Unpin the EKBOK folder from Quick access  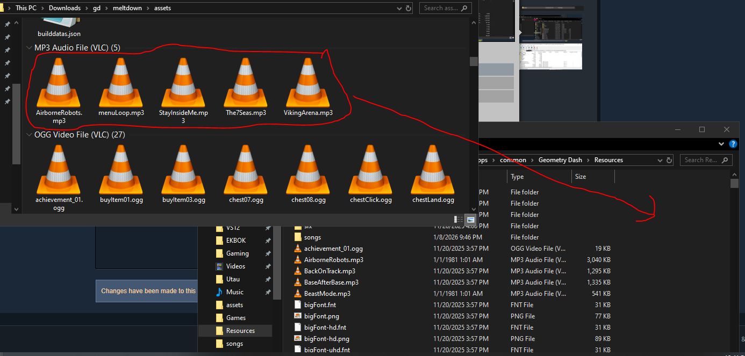click(268, 241)
